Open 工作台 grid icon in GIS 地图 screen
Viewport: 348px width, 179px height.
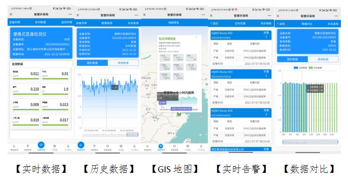coord(188,146)
